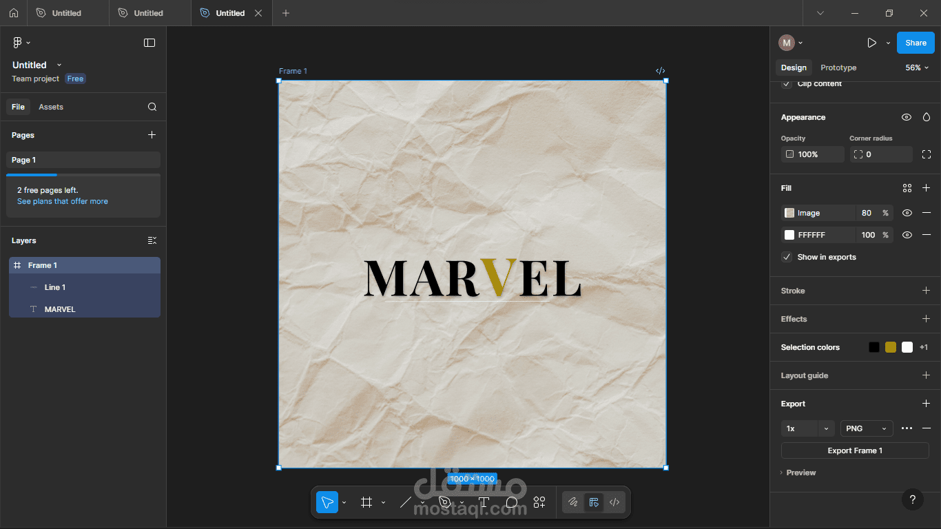The image size is (941, 529).
Task: Expand the Preview section
Action: [x=798, y=473]
